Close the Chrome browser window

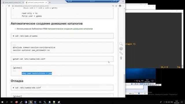coord(123,1)
